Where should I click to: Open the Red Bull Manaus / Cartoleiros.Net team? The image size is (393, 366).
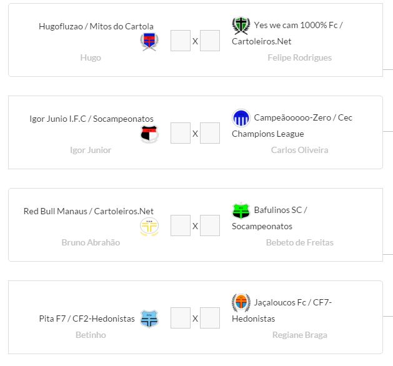(89, 211)
